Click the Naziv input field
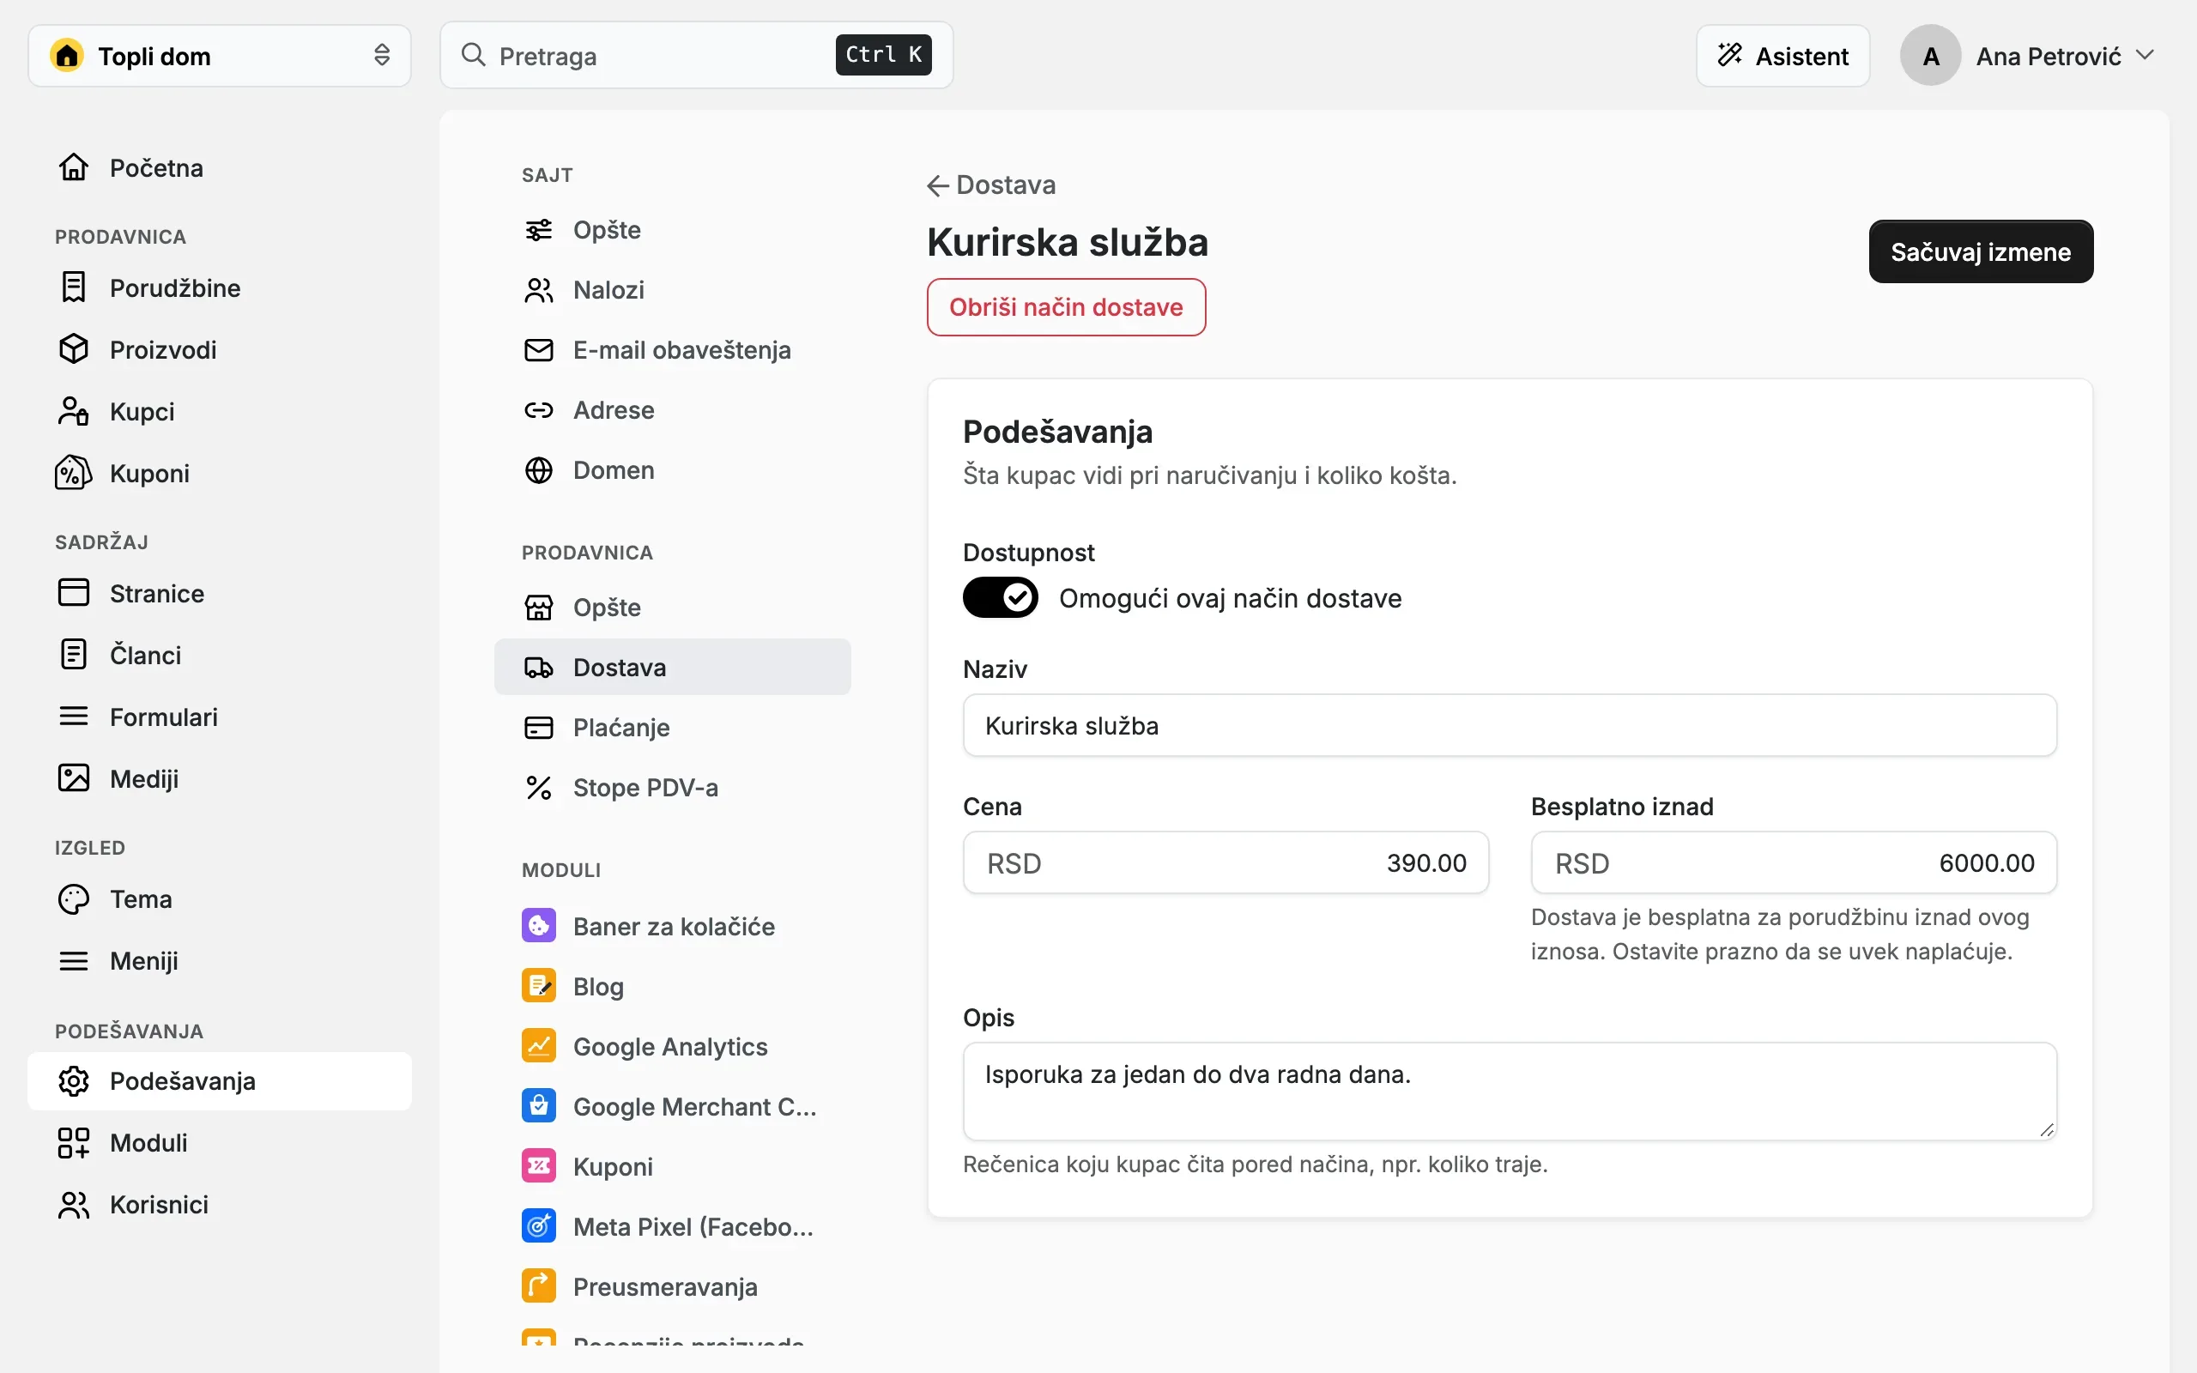Viewport: 2197px width, 1373px height. pos(1509,726)
